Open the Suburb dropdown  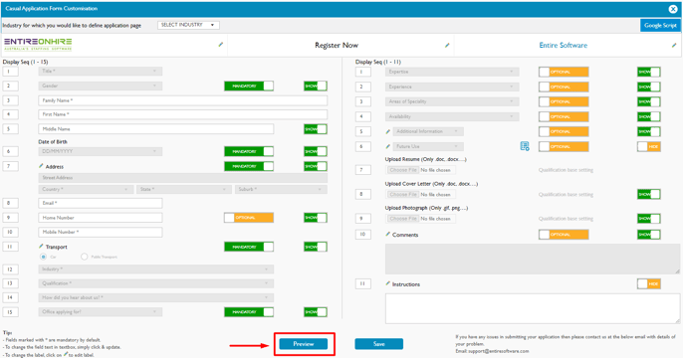pyautogui.click(x=281, y=189)
